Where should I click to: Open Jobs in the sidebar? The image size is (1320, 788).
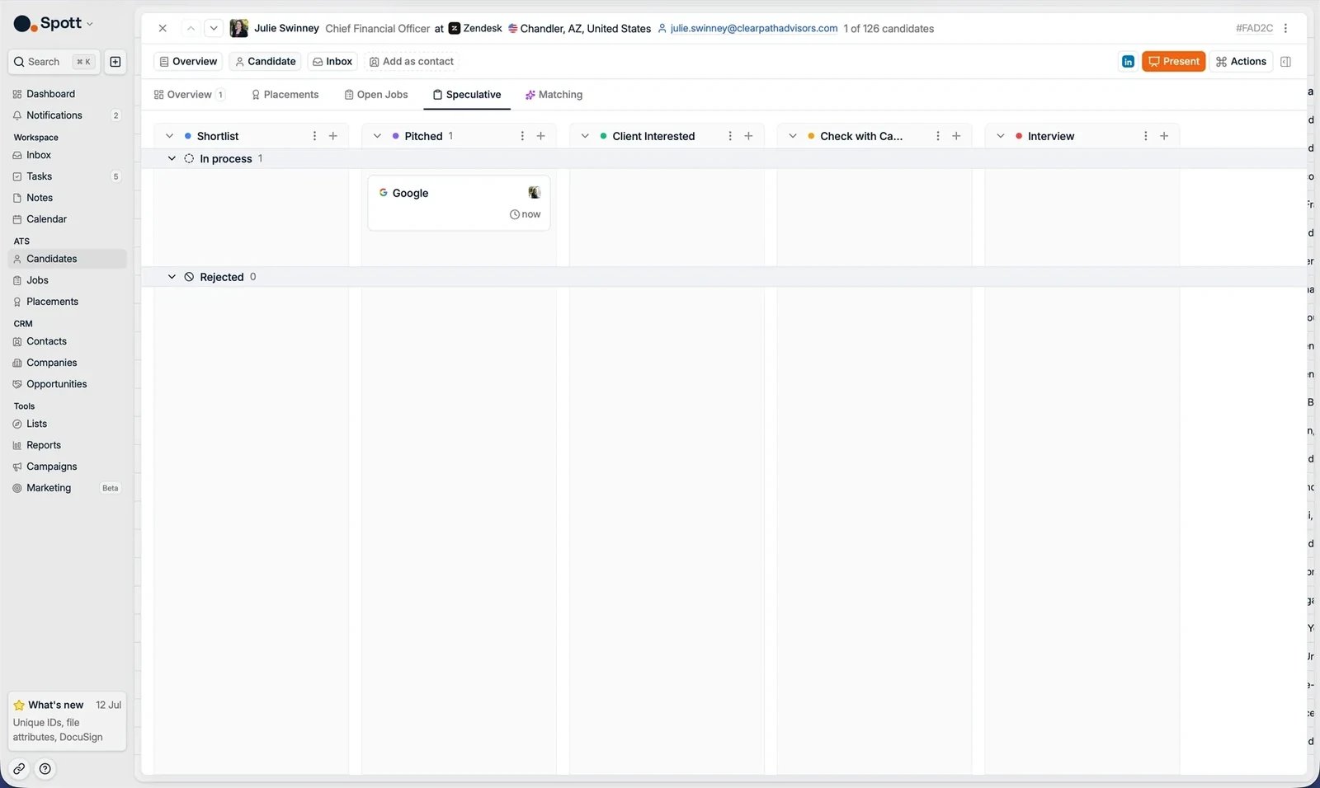click(x=67, y=280)
